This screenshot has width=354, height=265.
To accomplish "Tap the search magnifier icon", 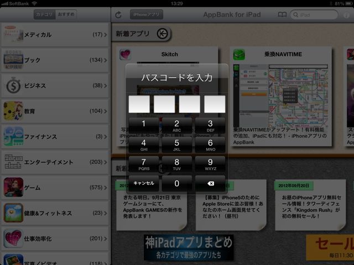I will click(x=295, y=15).
